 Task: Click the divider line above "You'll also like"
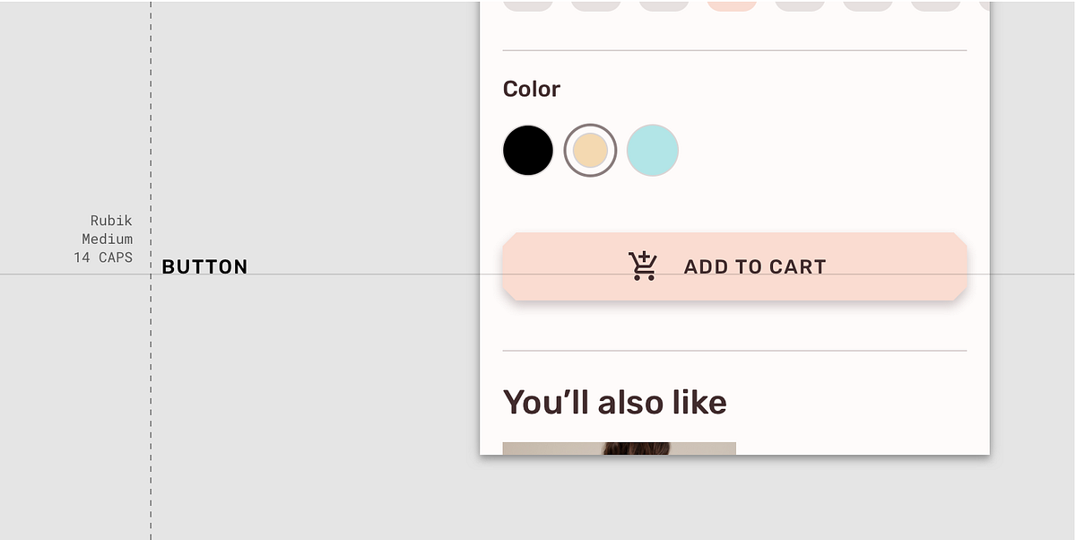click(734, 350)
